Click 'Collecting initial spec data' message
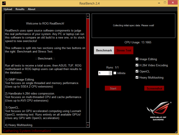 point(133,25)
